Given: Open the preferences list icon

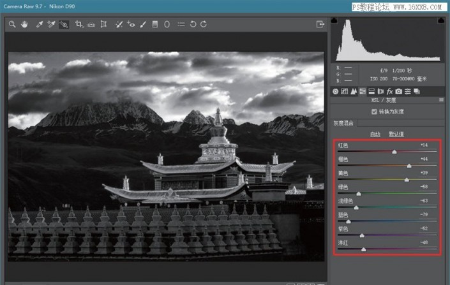Looking at the screenshot, I should click(x=181, y=24).
